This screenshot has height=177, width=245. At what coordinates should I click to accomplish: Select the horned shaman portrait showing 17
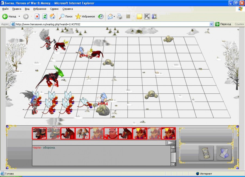point(82,133)
